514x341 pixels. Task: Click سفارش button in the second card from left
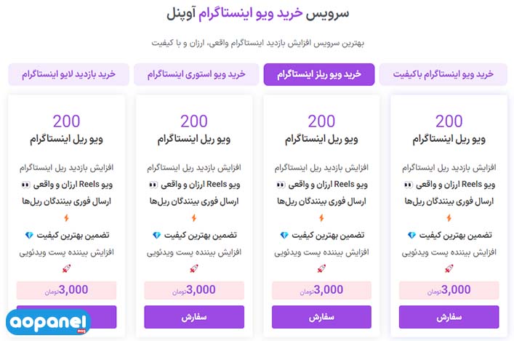(x=194, y=317)
